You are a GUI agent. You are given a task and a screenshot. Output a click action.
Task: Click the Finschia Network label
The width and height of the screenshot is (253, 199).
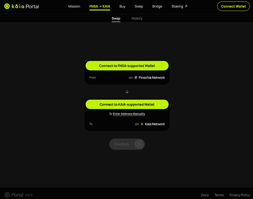pos(152,78)
